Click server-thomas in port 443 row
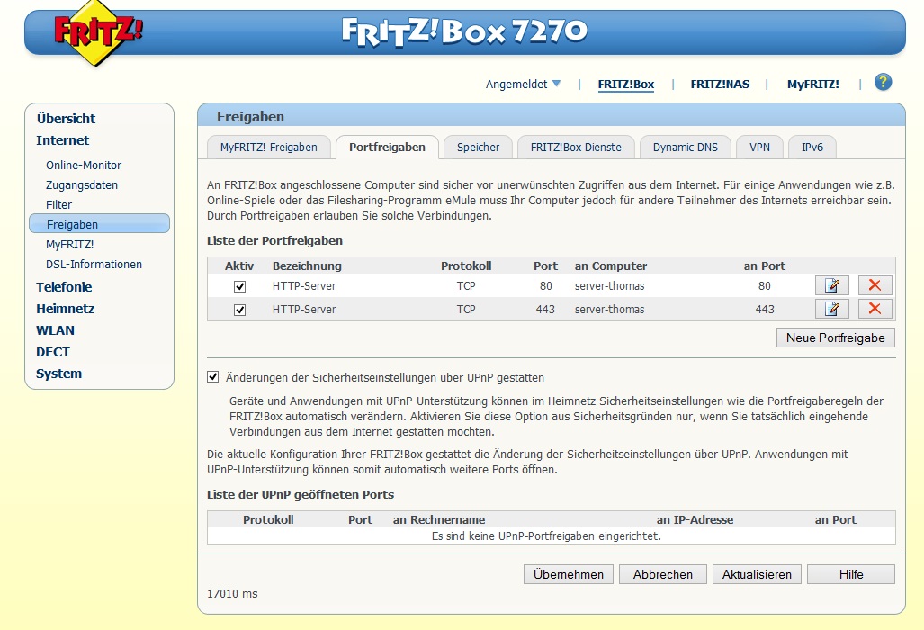This screenshot has height=630, width=924. (609, 309)
